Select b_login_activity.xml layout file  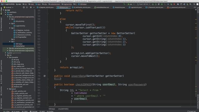(19, 93)
